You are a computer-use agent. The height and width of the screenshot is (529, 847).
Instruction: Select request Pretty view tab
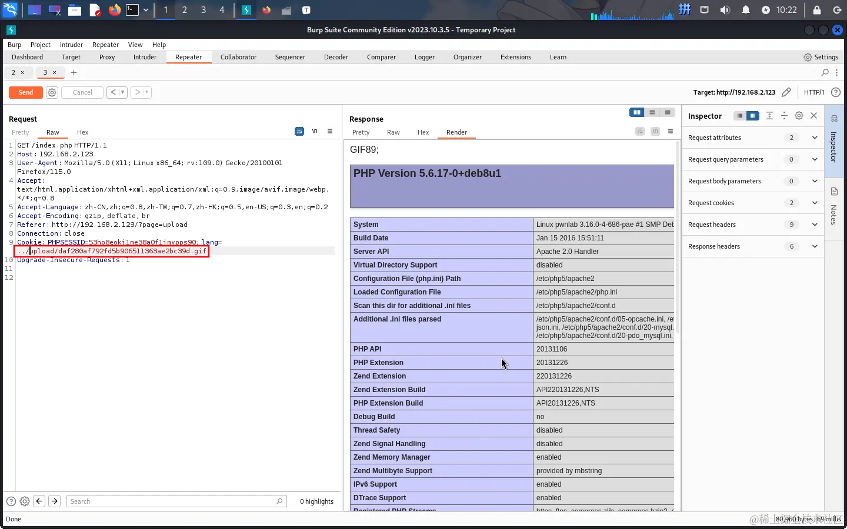pos(21,132)
